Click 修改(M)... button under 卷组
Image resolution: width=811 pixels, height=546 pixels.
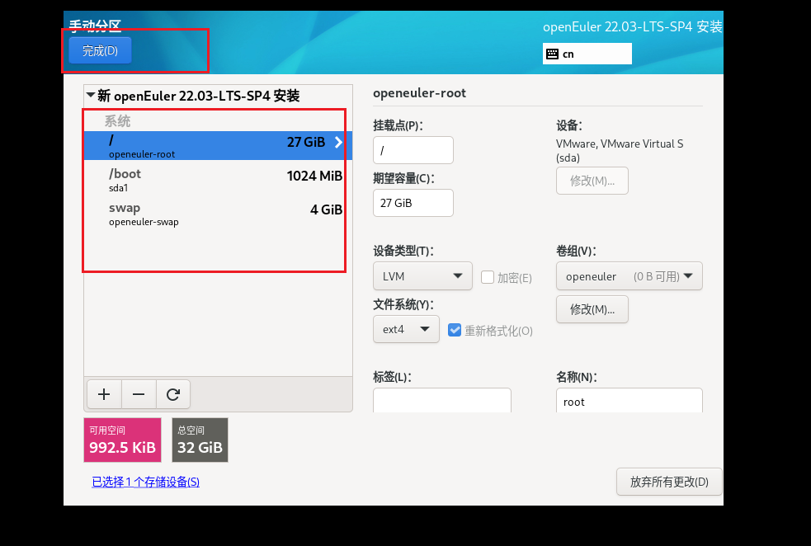coord(592,309)
